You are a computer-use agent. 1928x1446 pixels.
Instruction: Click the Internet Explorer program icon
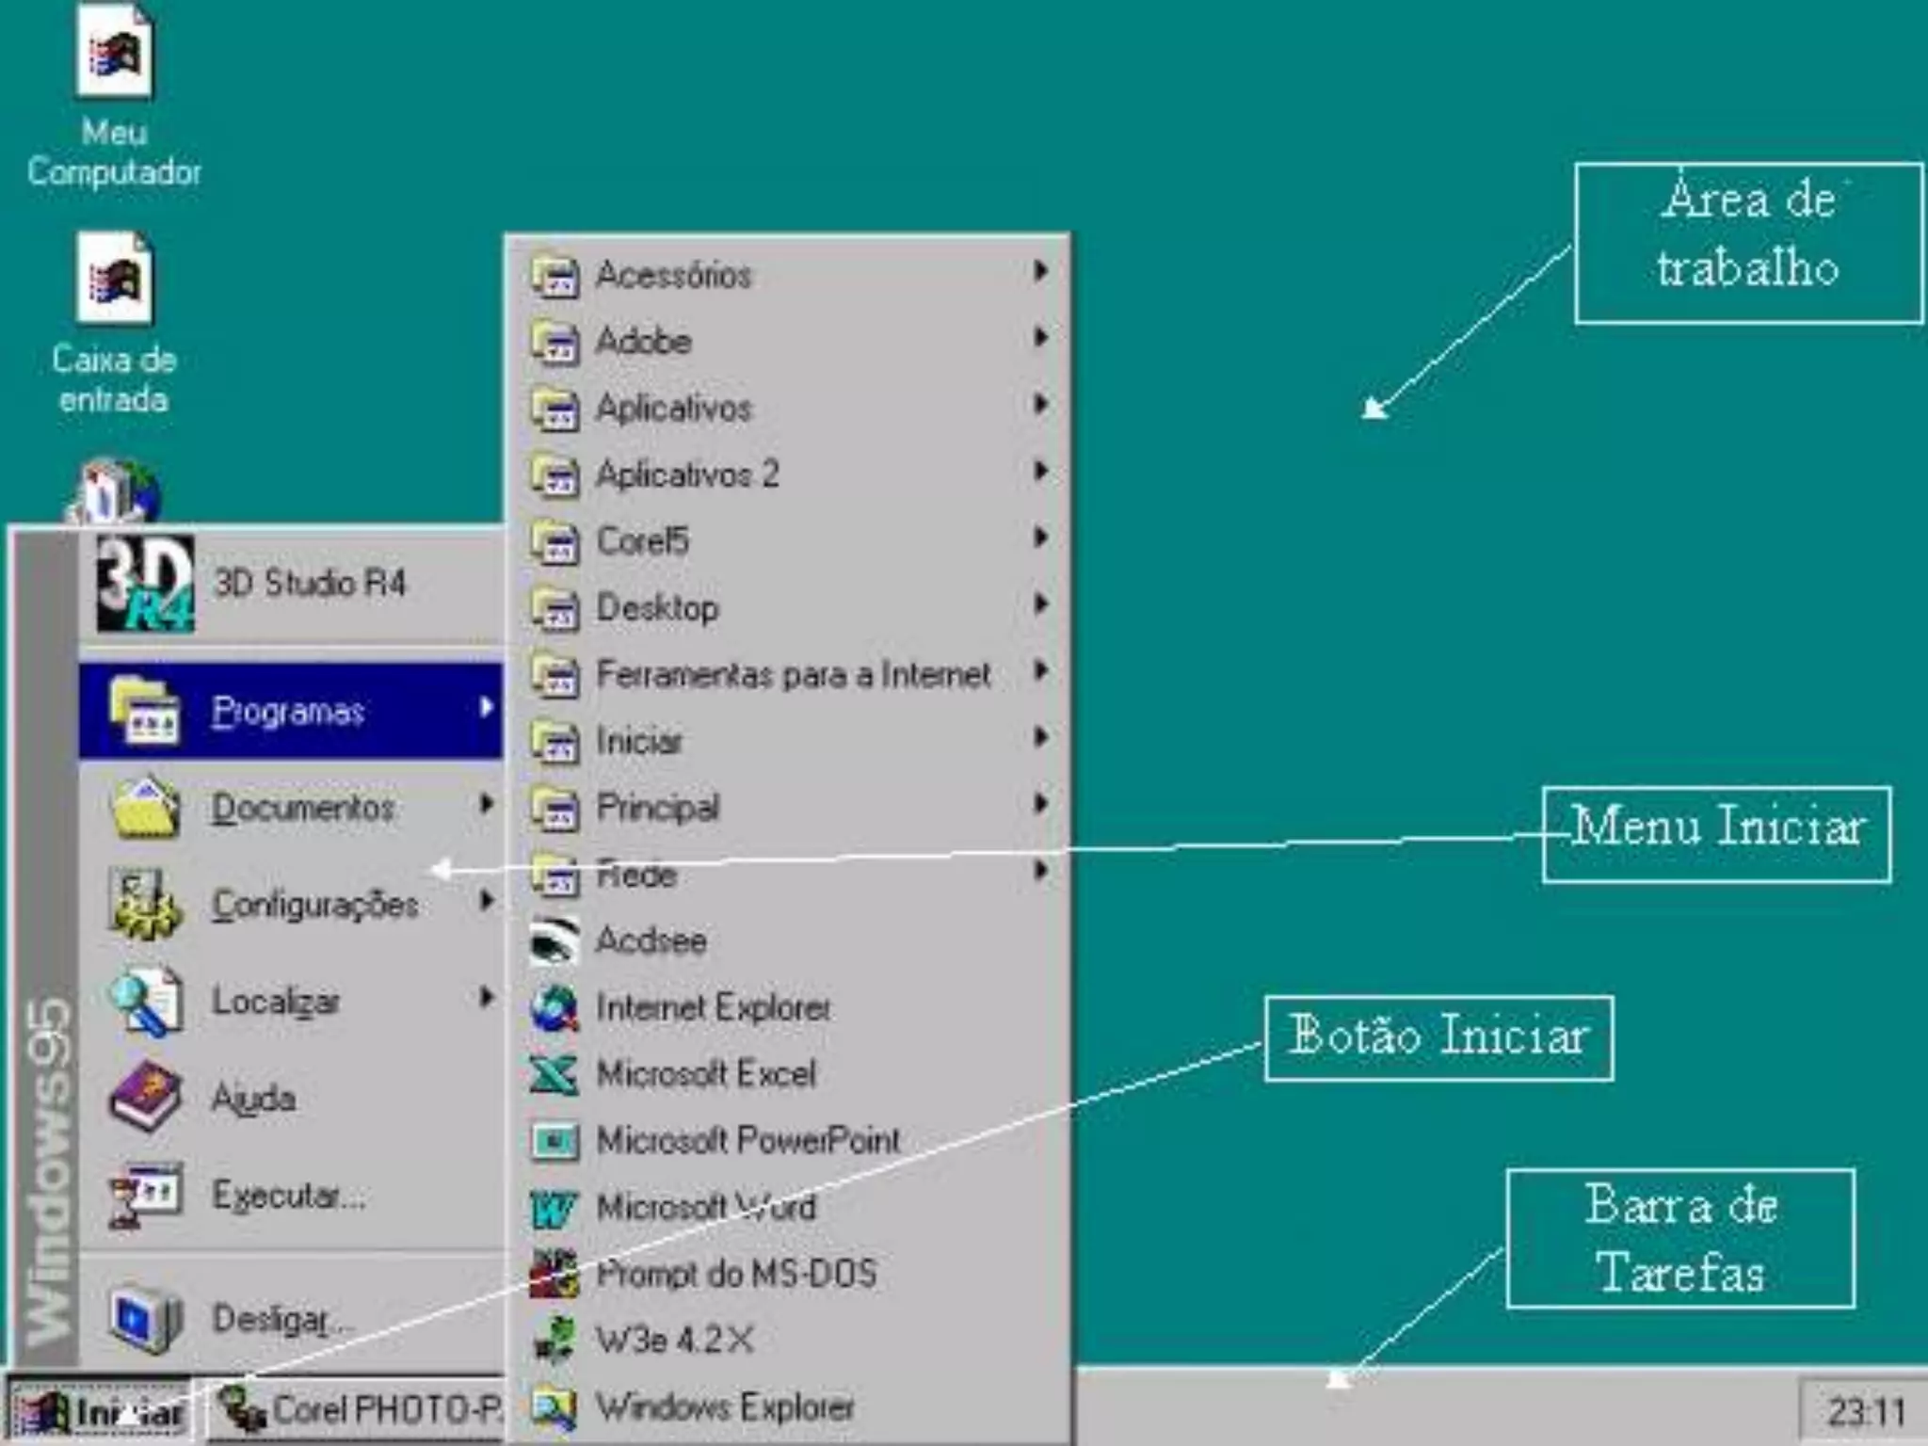click(554, 1008)
